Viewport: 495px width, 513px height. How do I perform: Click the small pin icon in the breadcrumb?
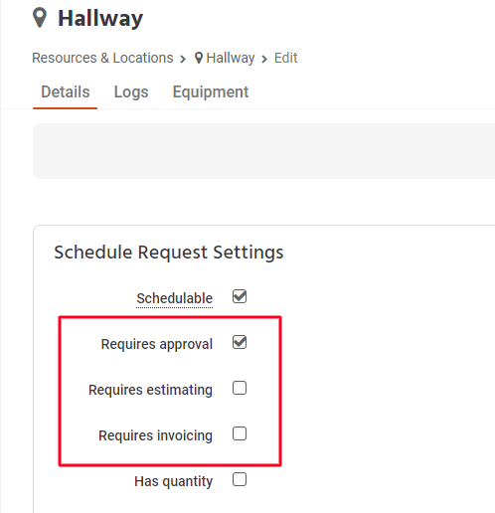pyautogui.click(x=199, y=58)
